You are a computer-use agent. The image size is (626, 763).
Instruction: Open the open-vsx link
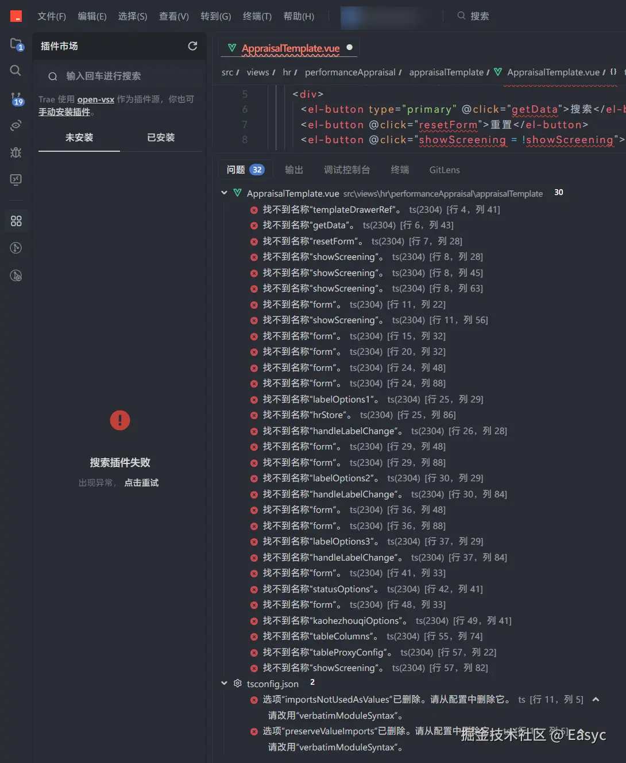tap(95, 99)
